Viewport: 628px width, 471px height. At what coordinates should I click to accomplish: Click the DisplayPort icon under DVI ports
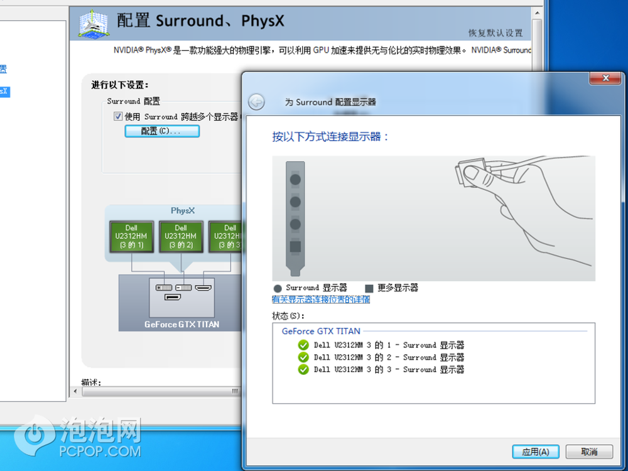tap(173, 297)
